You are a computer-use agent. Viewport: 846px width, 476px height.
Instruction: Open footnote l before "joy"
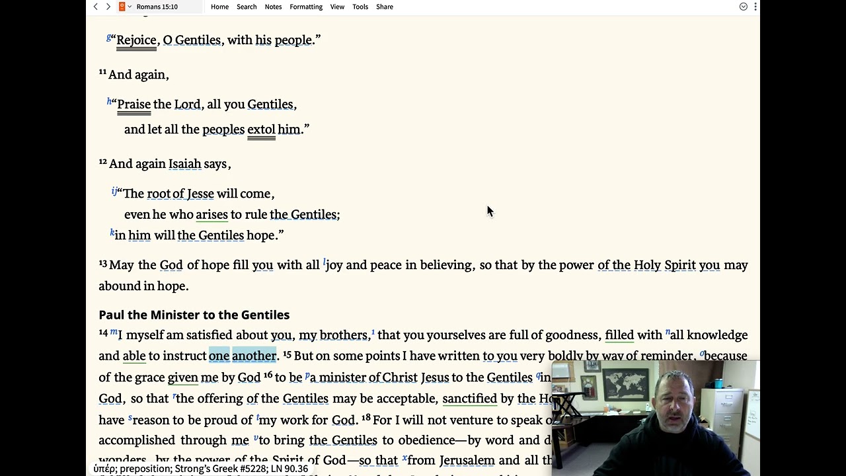point(324,262)
